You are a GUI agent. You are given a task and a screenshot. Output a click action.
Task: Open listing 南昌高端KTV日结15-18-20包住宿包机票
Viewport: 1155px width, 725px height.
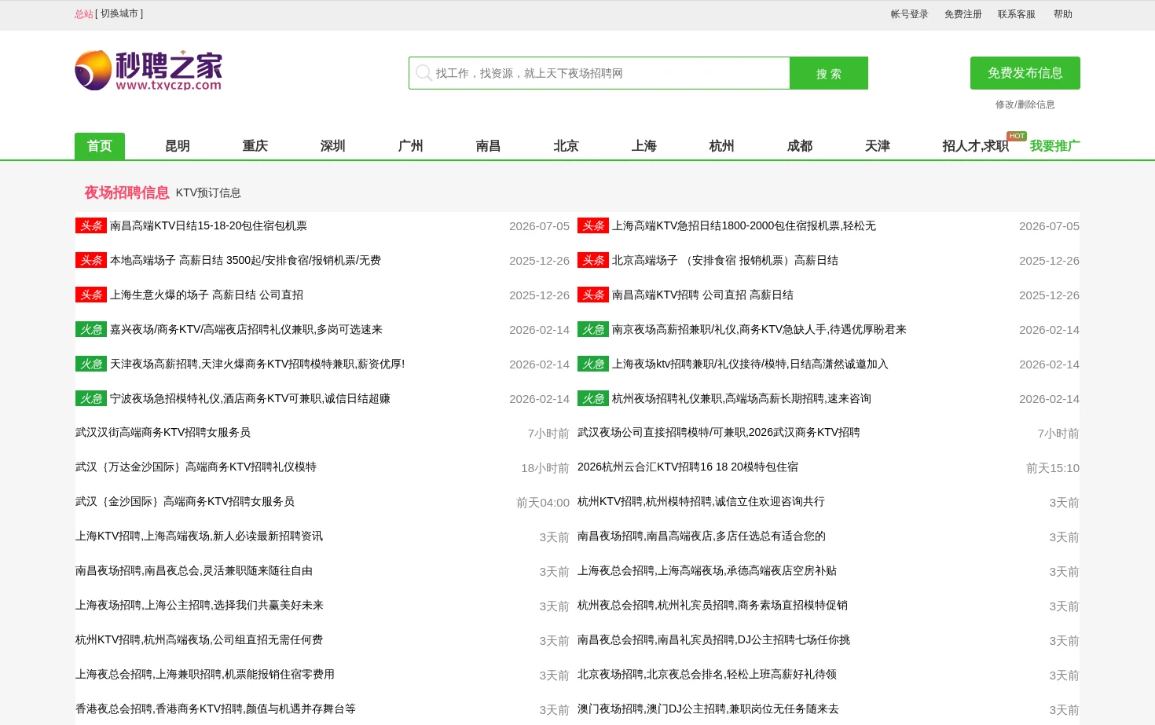[x=208, y=225]
